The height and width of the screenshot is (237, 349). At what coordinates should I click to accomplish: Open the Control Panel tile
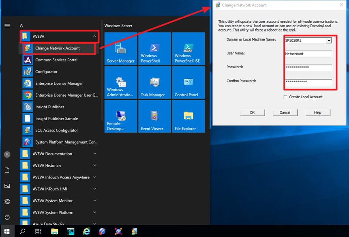(188, 82)
